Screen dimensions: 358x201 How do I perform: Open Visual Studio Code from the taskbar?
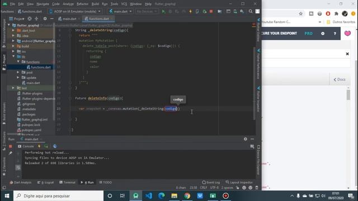point(149,196)
